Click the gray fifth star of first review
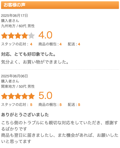Image resolution: width=120 pixels, height=148 pixels. [31, 36]
